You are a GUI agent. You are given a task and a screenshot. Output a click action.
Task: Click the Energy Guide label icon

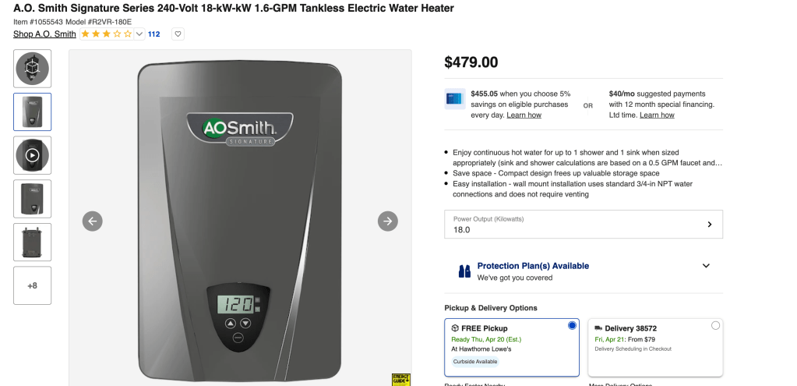coord(400,380)
